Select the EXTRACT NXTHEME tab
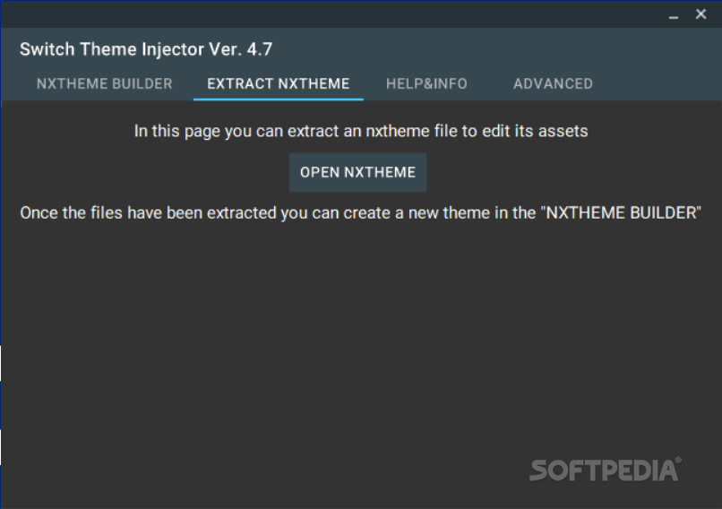 pyautogui.click(x=278, y=84)
